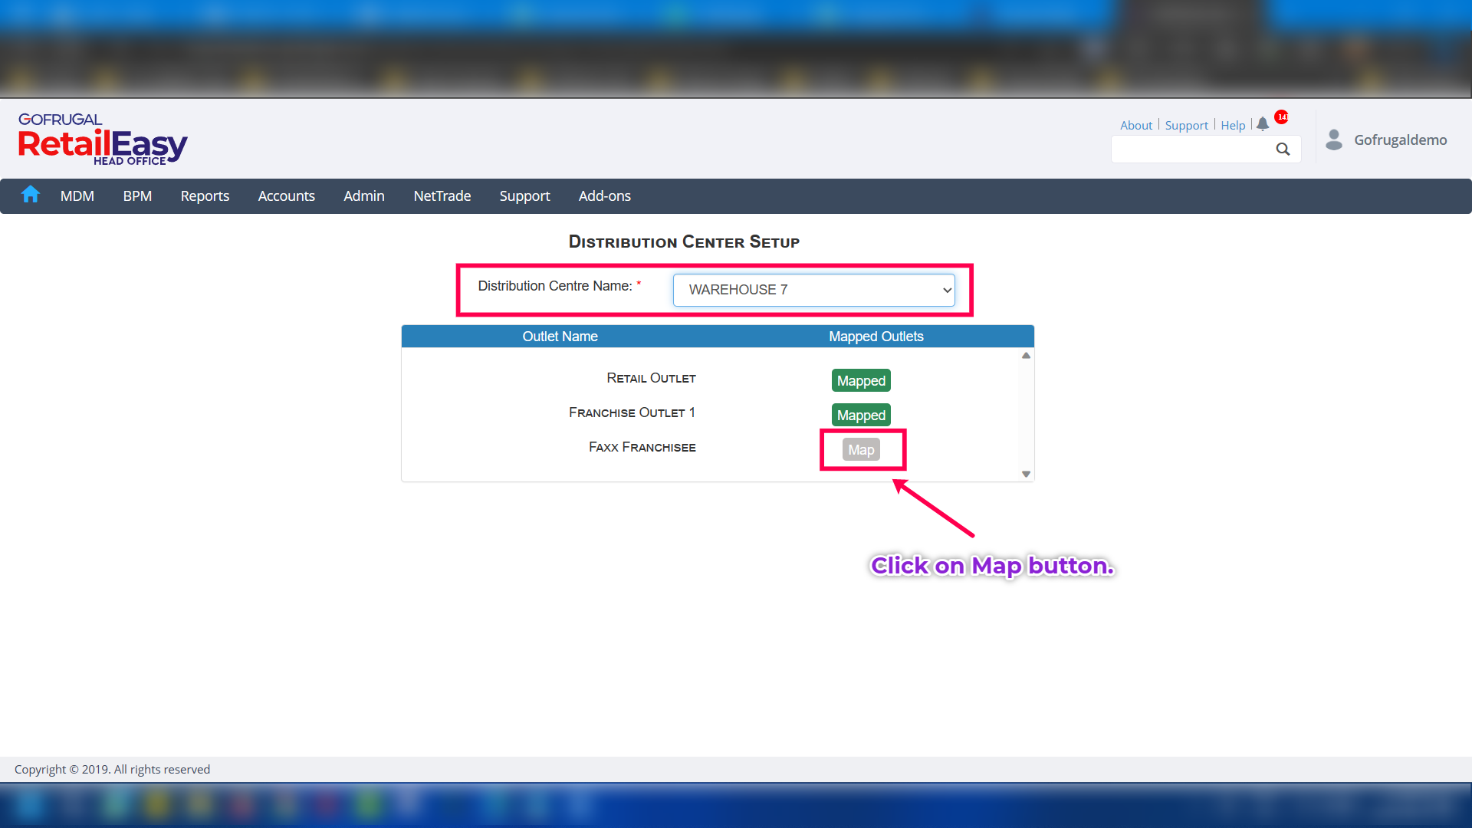
Task: Click the search magnifier icon
Action: pyautogui.click(x=1283, y=149)
